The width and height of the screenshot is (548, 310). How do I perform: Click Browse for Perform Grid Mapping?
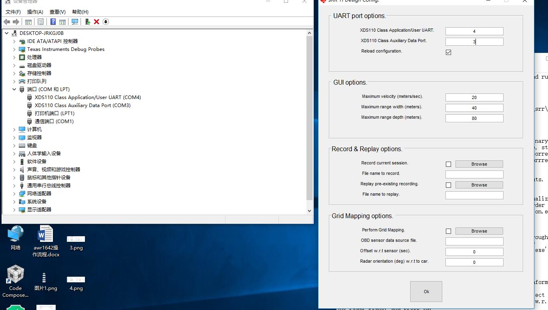[479, 231]
